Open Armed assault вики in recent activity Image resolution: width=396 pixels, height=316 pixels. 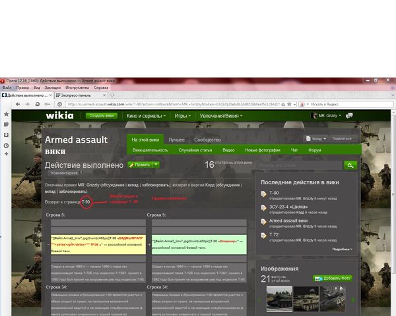288,221
